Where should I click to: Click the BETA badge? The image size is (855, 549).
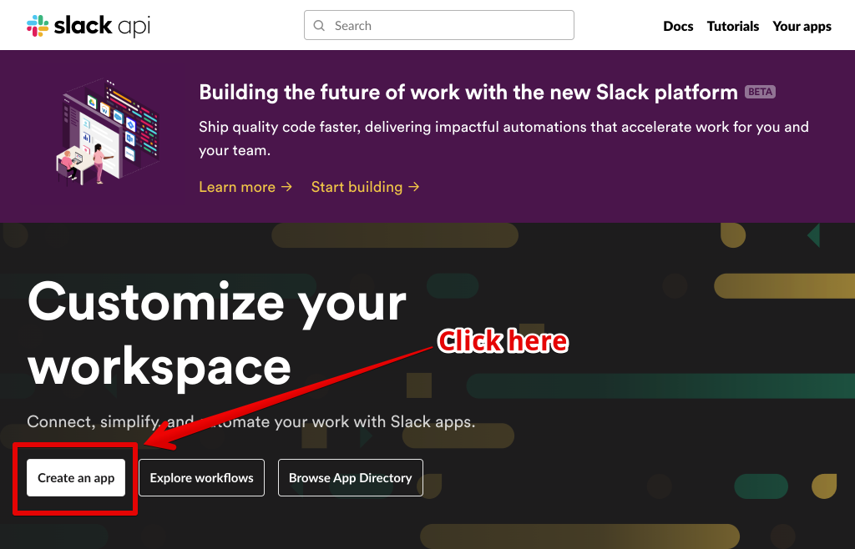pos(760,92)
